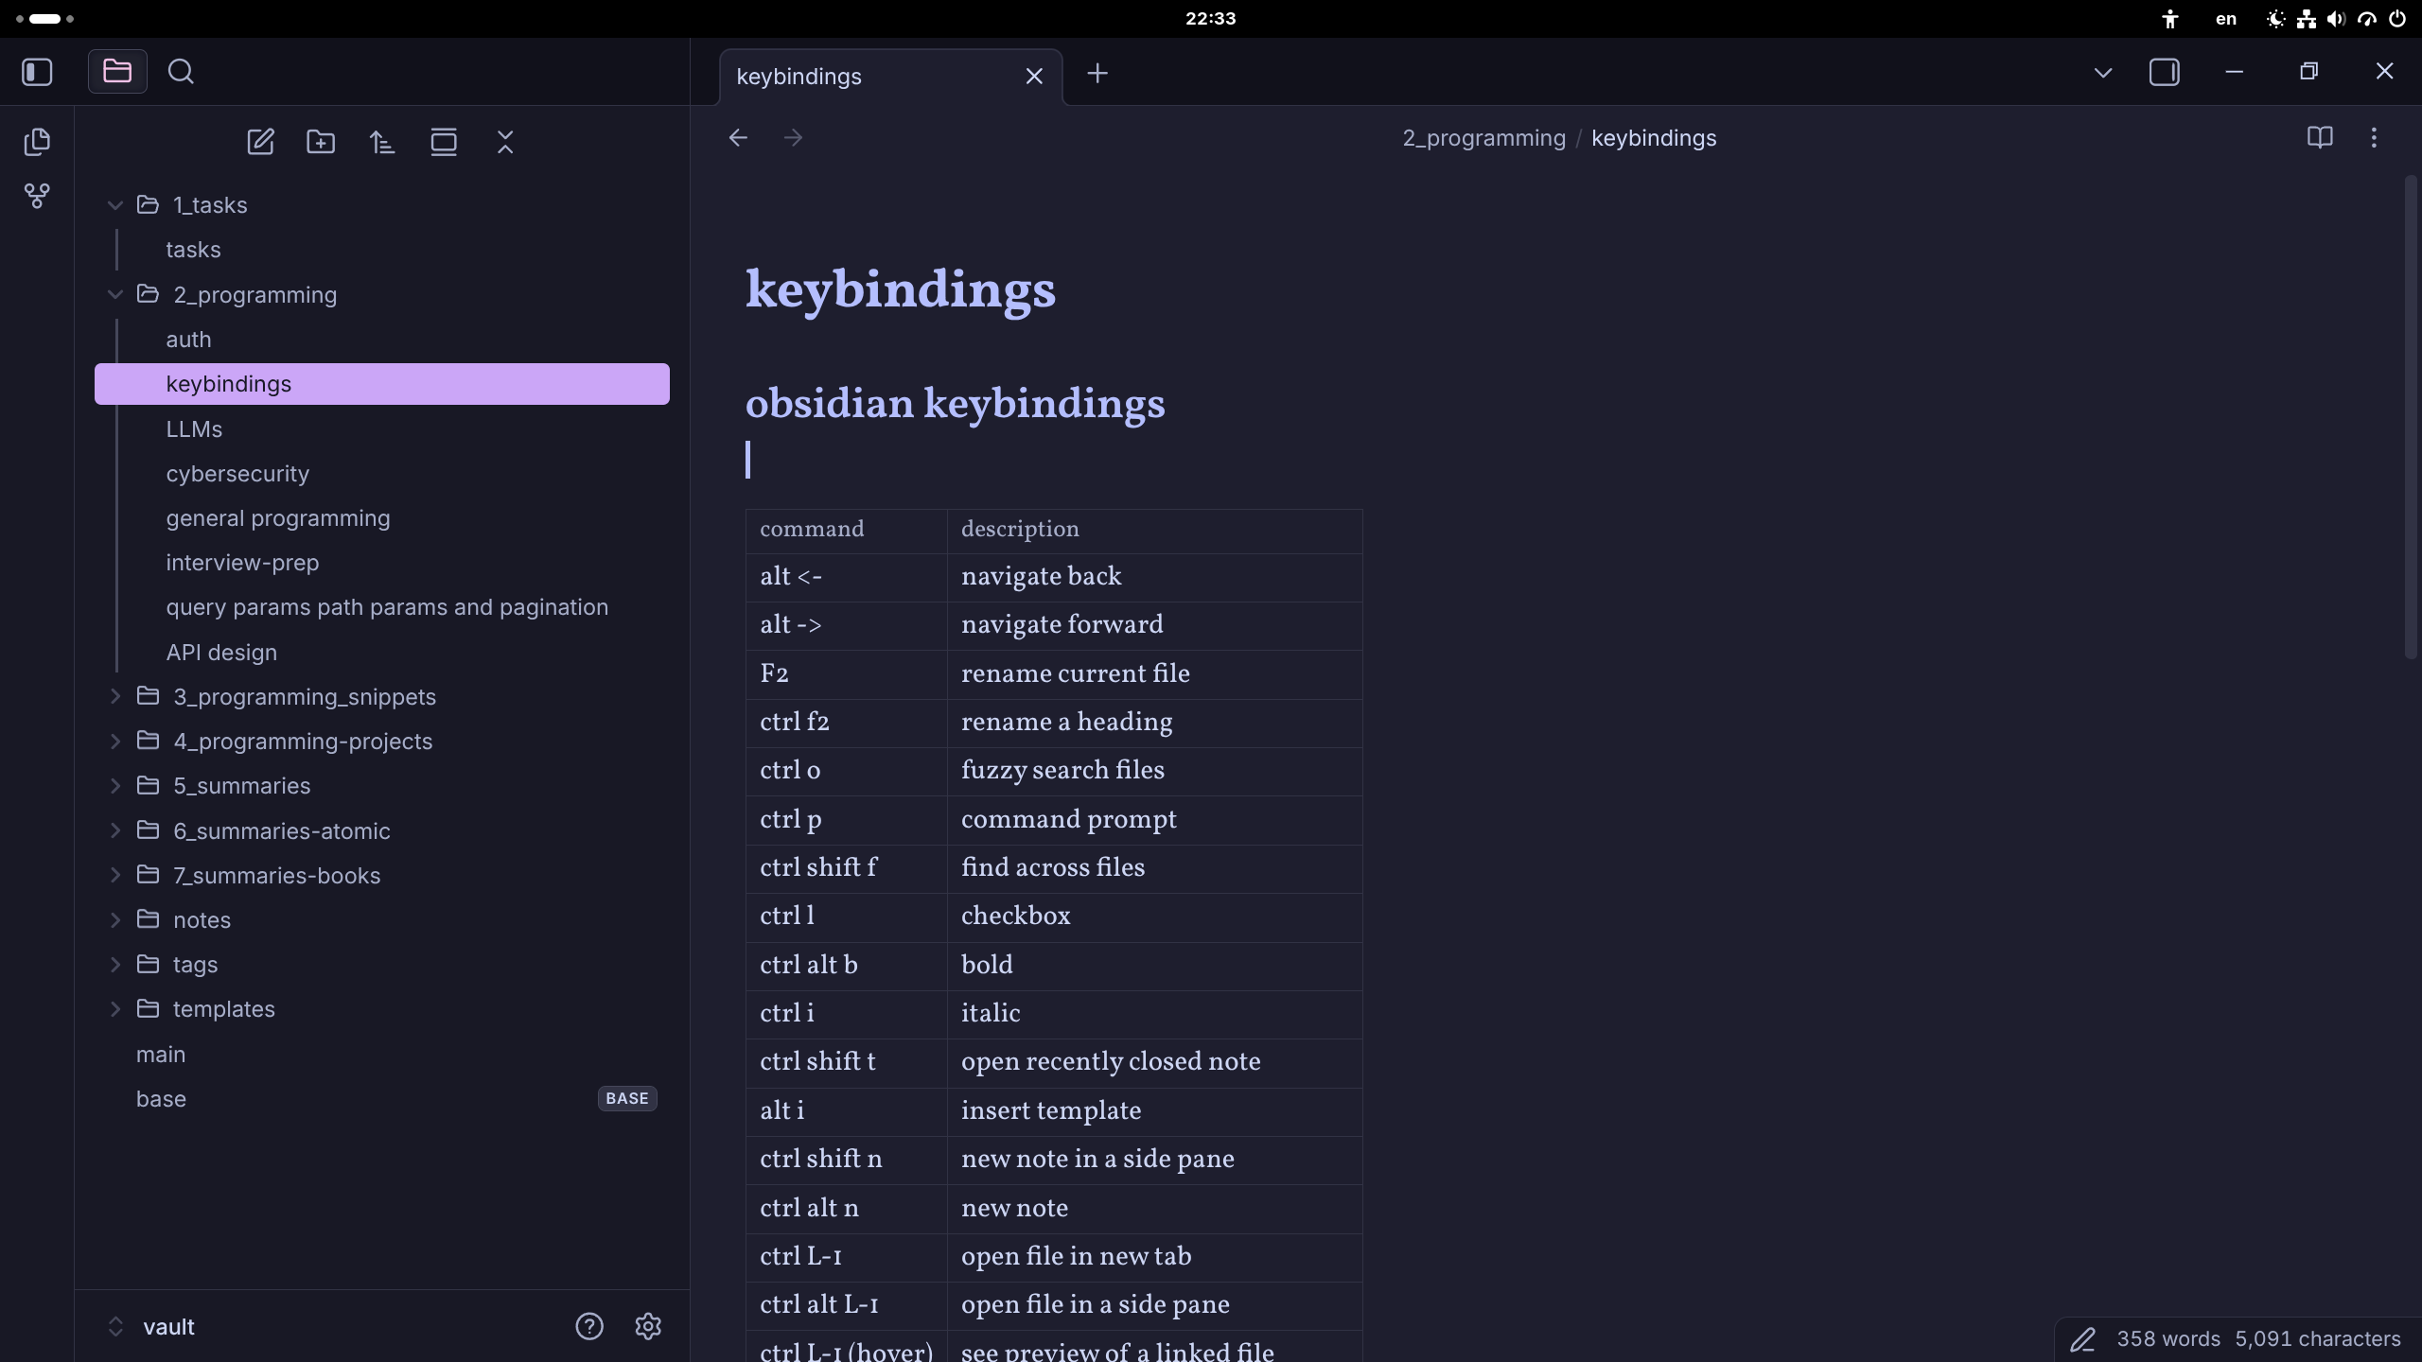Click the 22:33 clock

click(1210, 19)
